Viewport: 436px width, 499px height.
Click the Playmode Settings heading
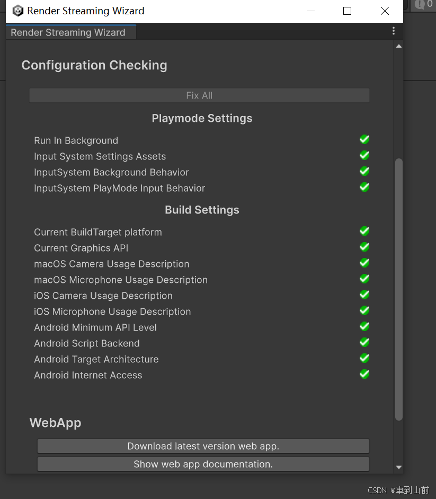click(202, 118)
